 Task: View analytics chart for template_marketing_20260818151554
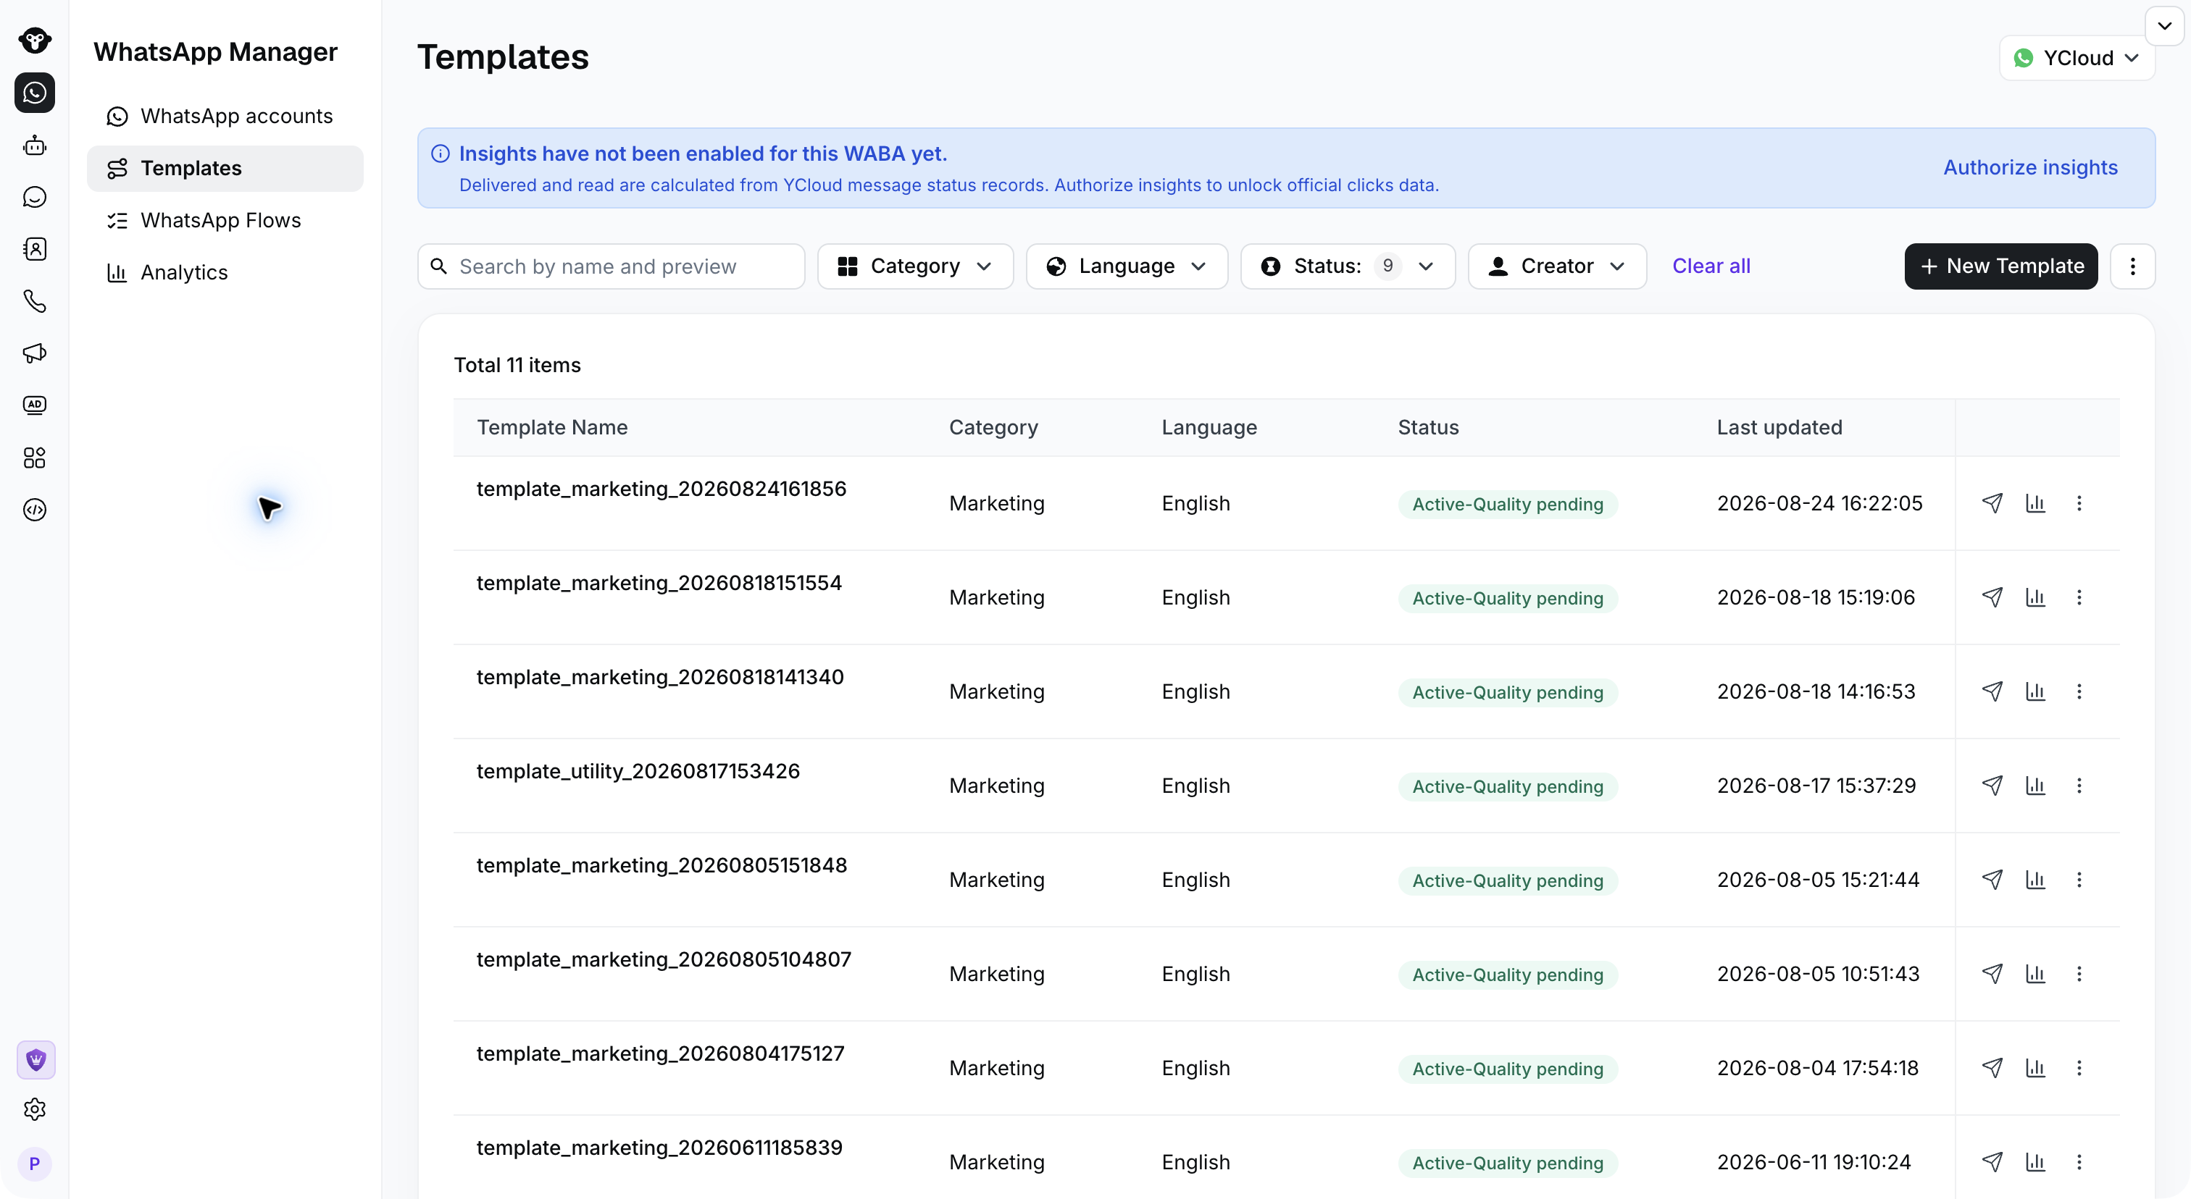click(2035, 597)
